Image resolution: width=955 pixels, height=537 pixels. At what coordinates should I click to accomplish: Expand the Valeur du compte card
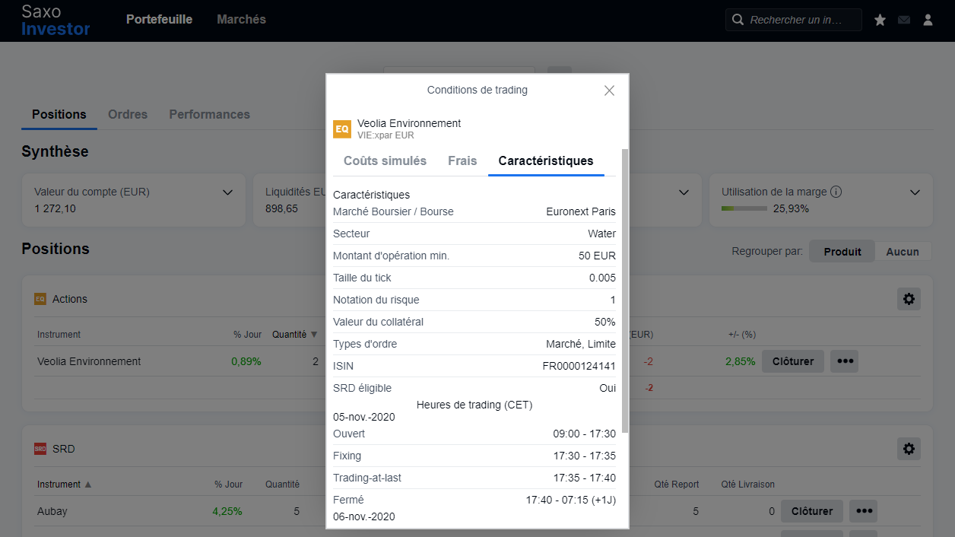pos(227,192)
